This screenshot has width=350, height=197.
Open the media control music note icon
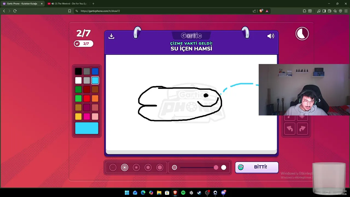[x=319, y=11]
